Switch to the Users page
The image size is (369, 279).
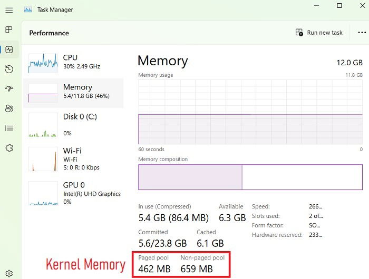(9, 108)
